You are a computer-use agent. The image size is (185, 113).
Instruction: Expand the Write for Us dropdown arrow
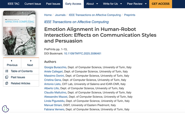(x=121, y=4)
